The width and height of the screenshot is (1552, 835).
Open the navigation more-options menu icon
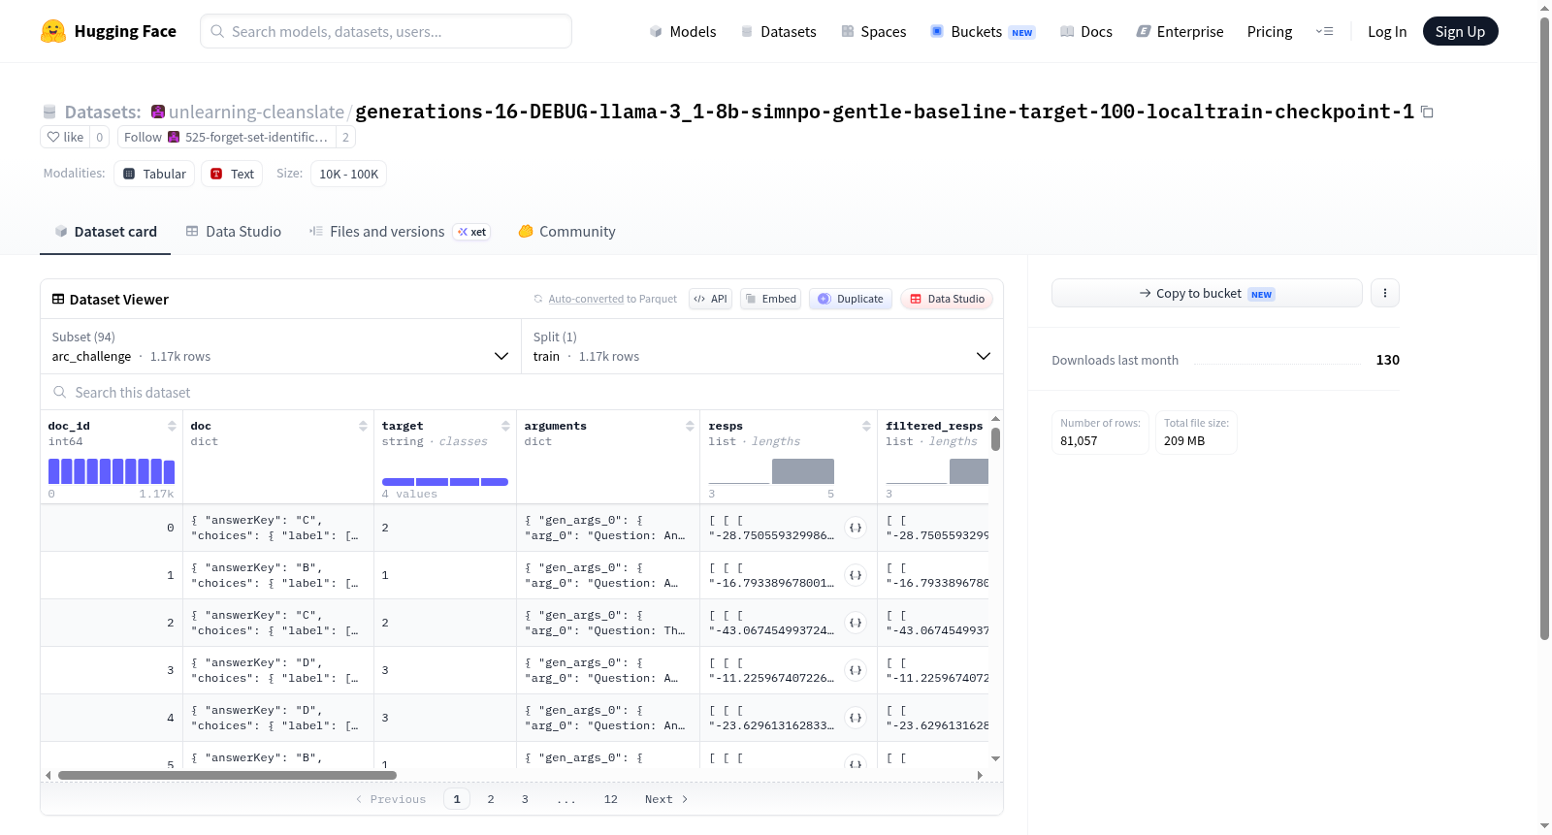1324,31
